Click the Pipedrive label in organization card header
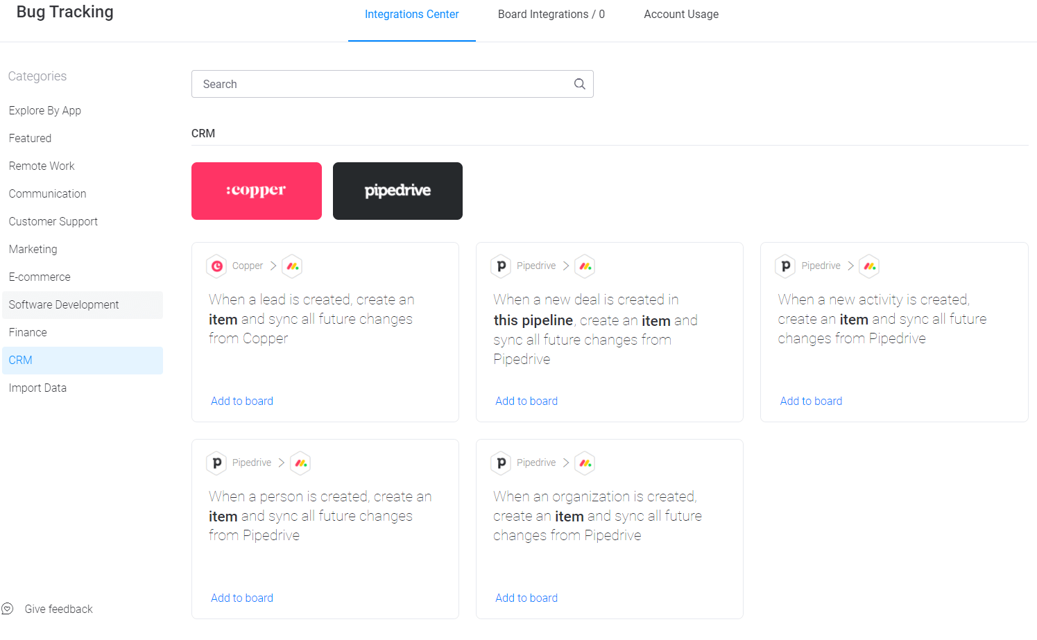The width and height of the screenshot is (1037, 640). click(536, 462)
